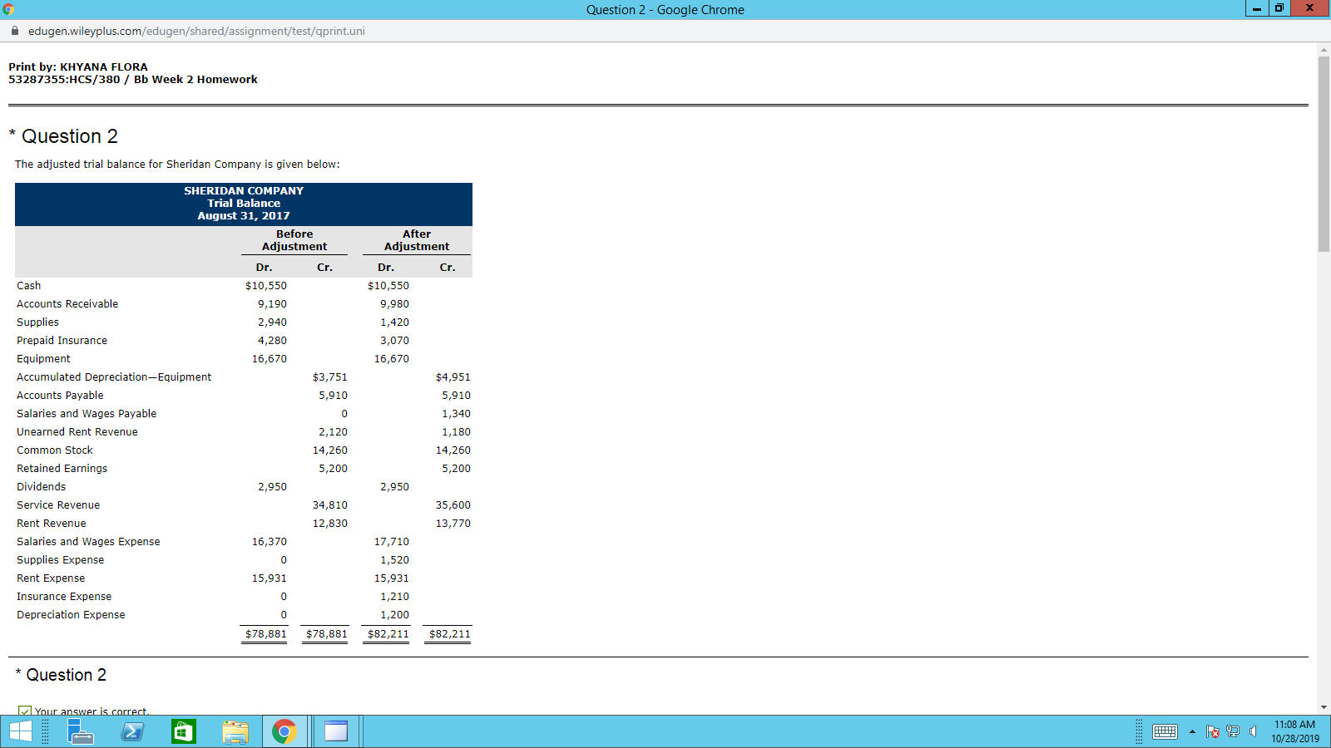
Task: Click the 'Service Revenue' row label
Action: coord(58,505)
